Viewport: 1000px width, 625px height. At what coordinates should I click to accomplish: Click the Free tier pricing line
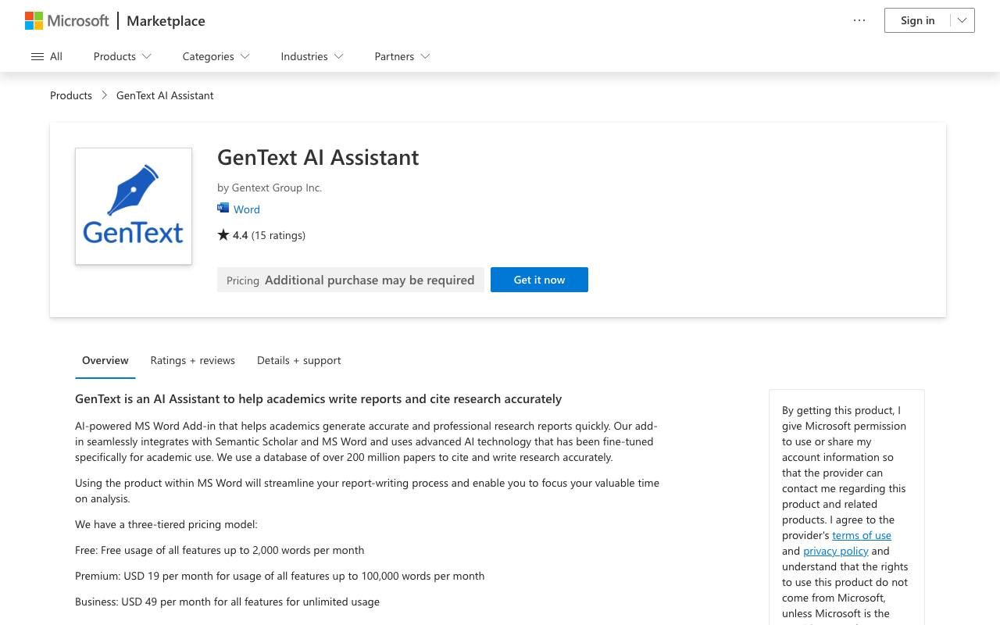pos(220,550)
